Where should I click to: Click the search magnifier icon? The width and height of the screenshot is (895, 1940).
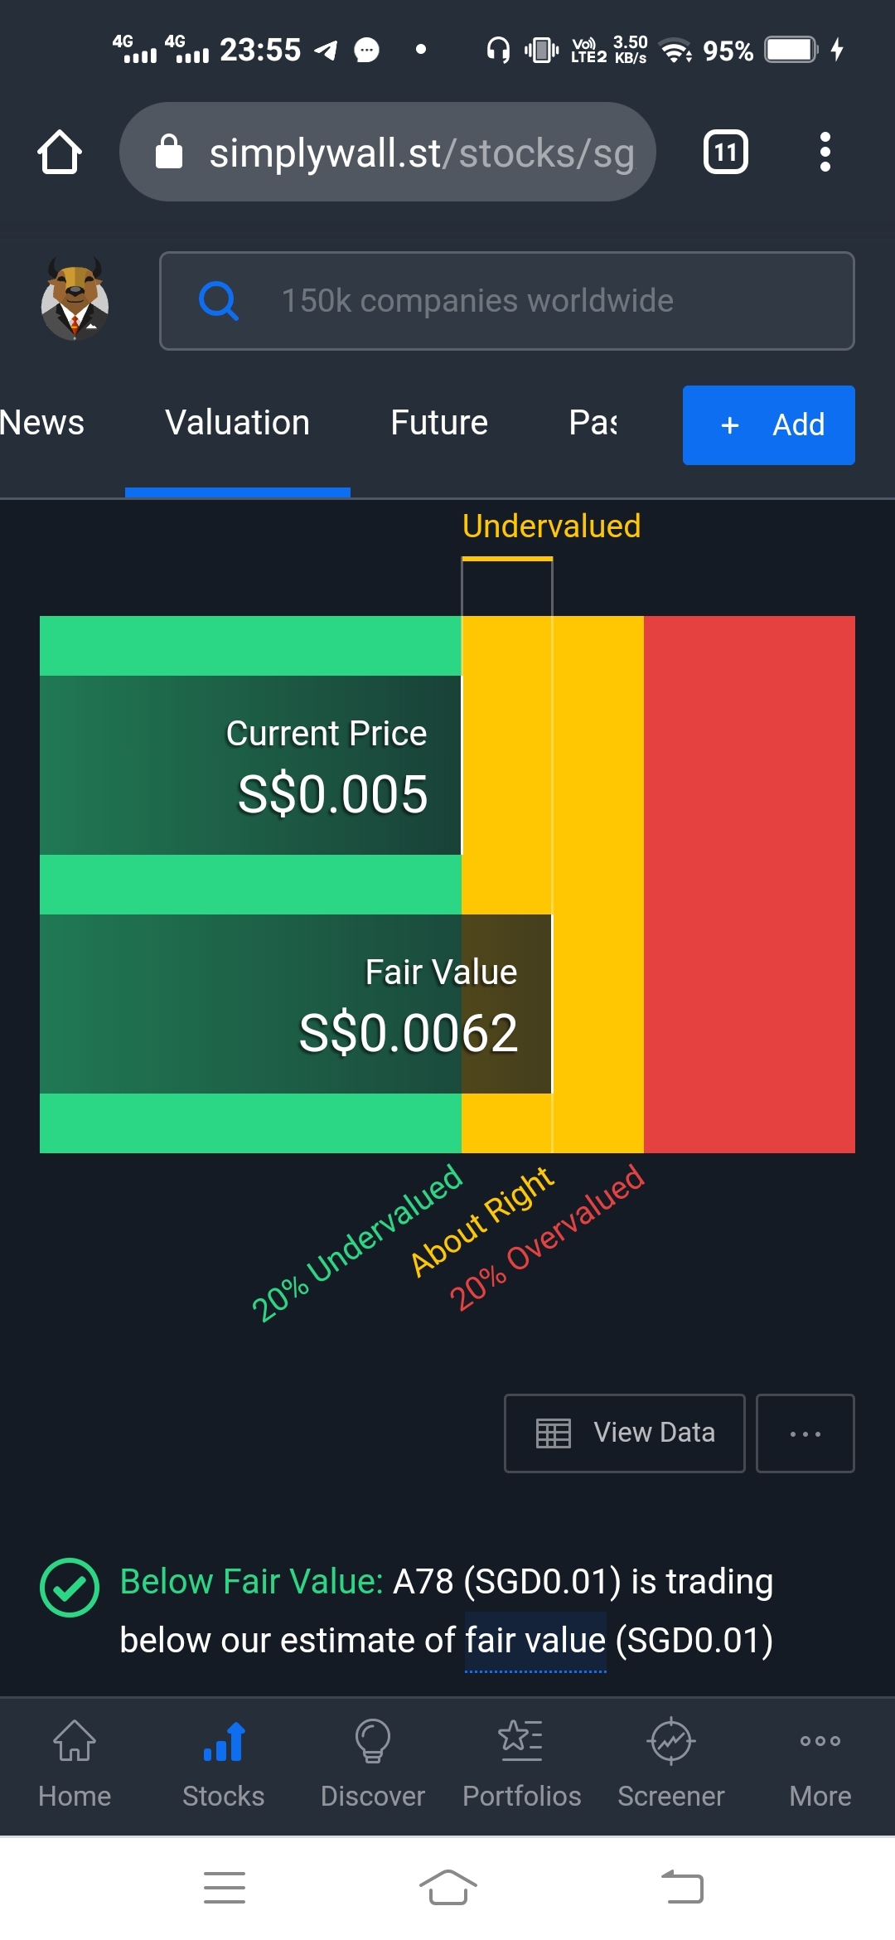click(219, 300)
